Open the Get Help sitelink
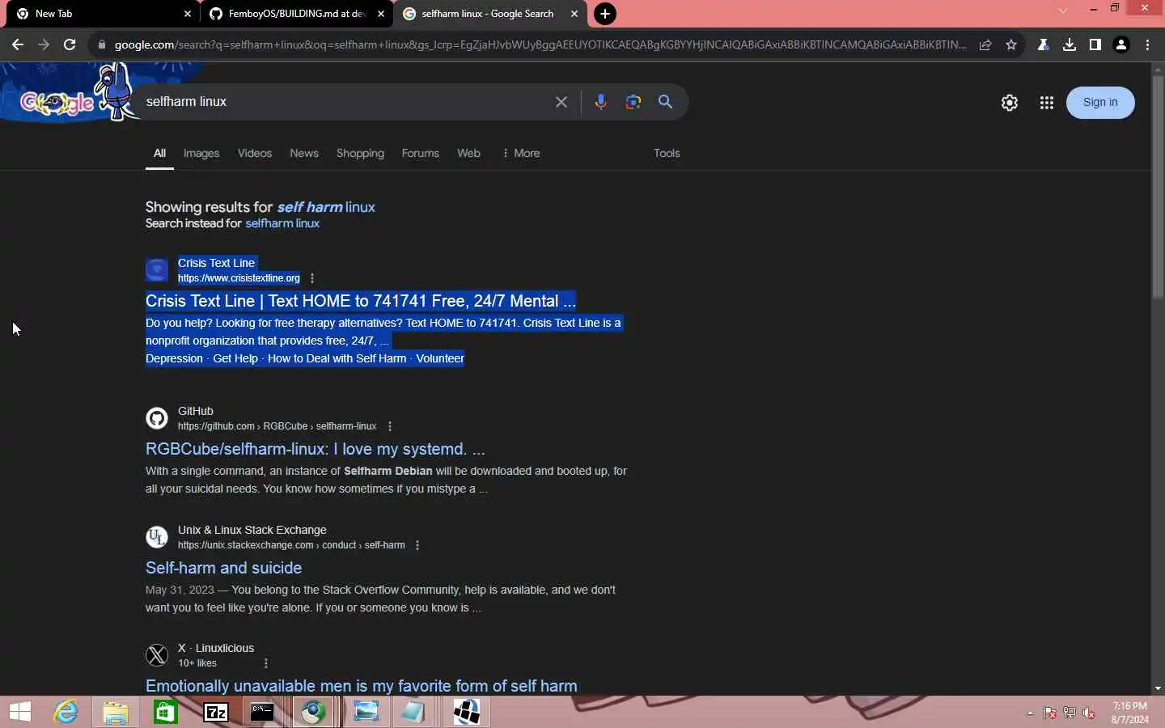This screenshot has height=728, width=1165. (x=235, y=358)
